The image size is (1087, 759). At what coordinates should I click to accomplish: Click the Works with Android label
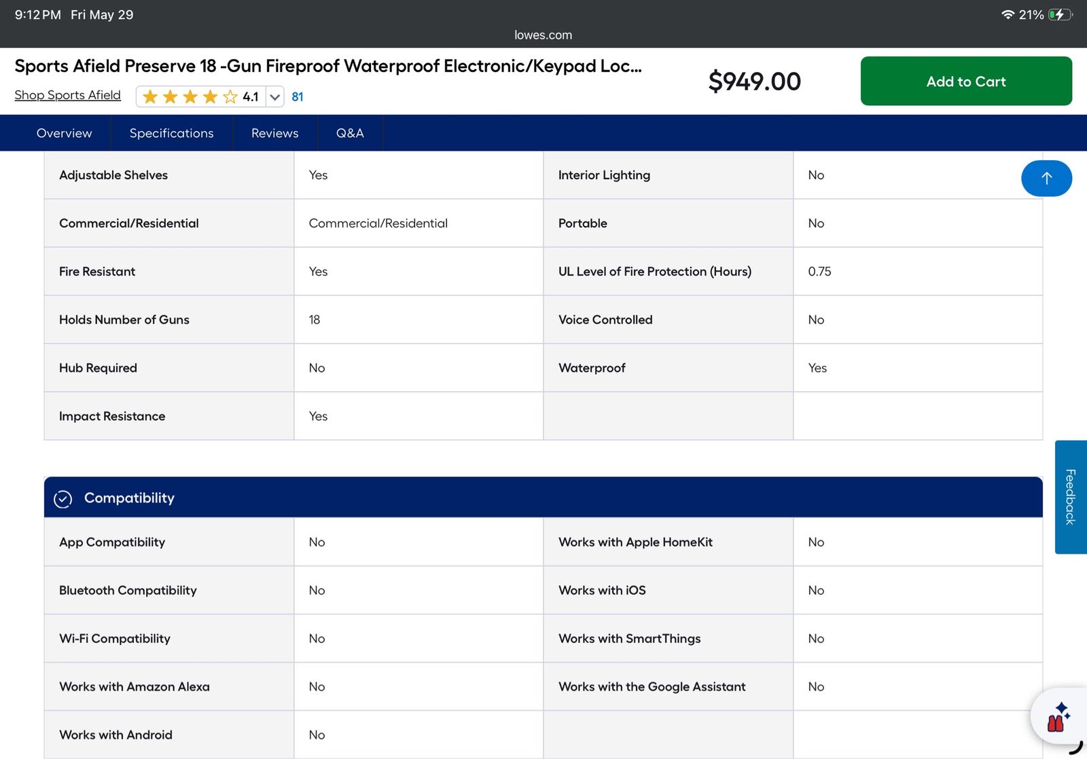tap(115, 735)
